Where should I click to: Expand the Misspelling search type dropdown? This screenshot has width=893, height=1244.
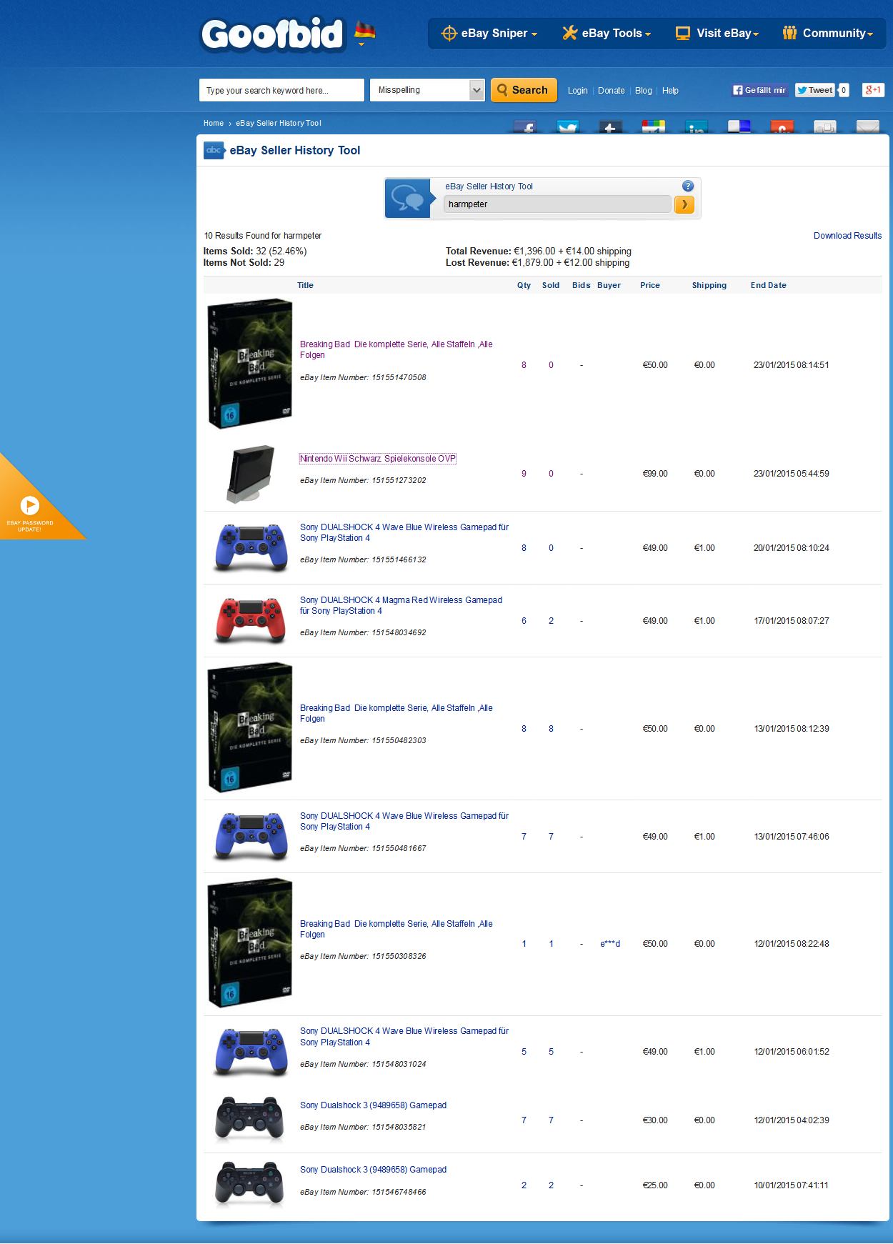427,90
